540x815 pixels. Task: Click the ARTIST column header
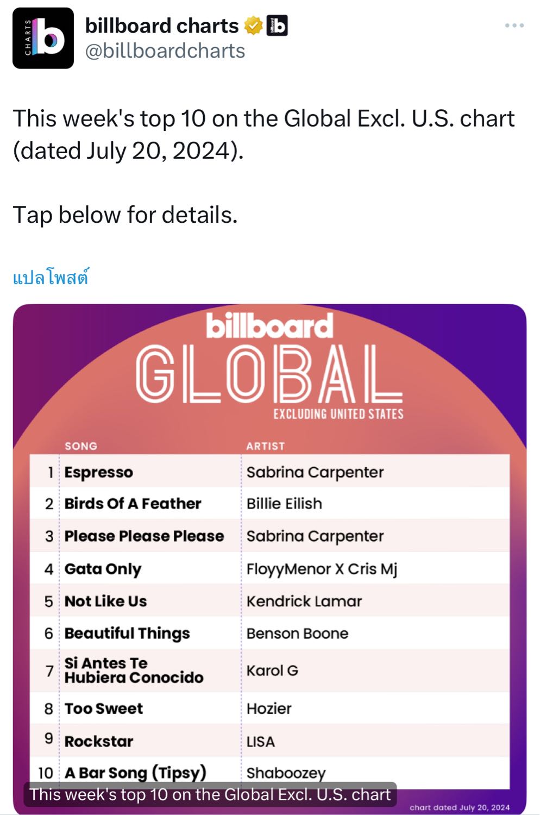265,446
